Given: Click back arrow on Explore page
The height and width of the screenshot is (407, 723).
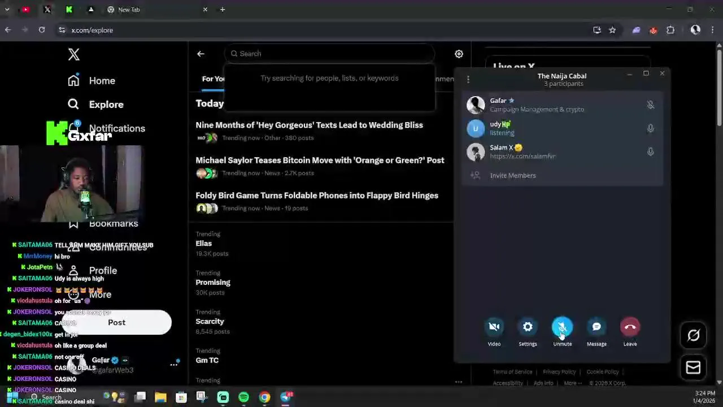Looking at the screenshot, I should 201,54.
